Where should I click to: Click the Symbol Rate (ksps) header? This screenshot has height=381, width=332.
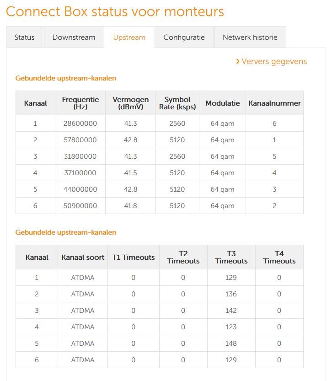tap(177, 103)
